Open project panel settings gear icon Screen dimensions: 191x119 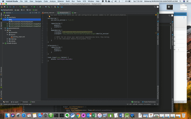click(x=36, y=13)
